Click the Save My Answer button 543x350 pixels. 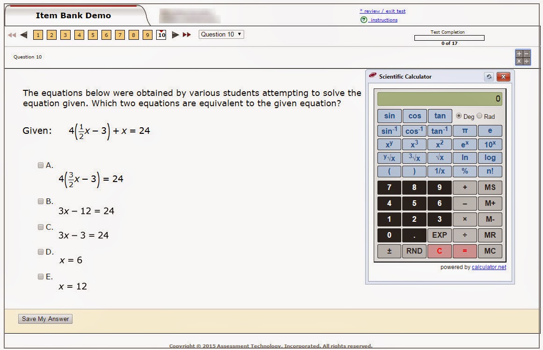click(x=45, y=319)
